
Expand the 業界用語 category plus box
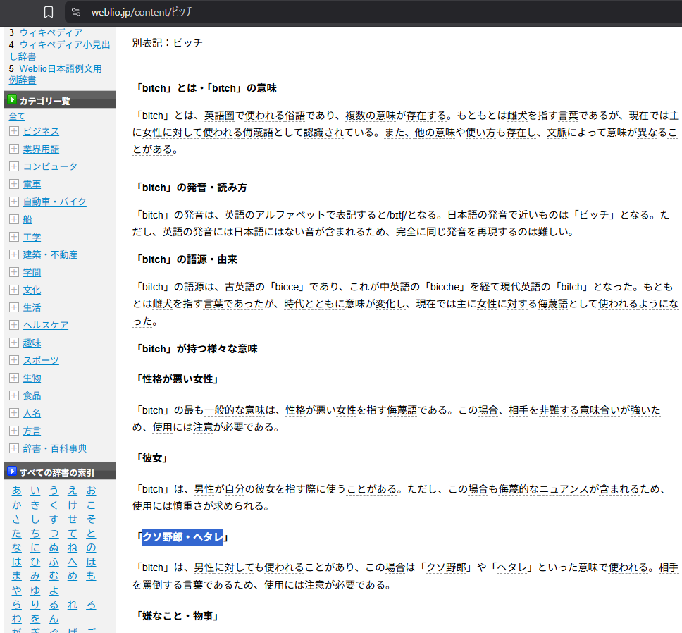[x=14, y=149]
